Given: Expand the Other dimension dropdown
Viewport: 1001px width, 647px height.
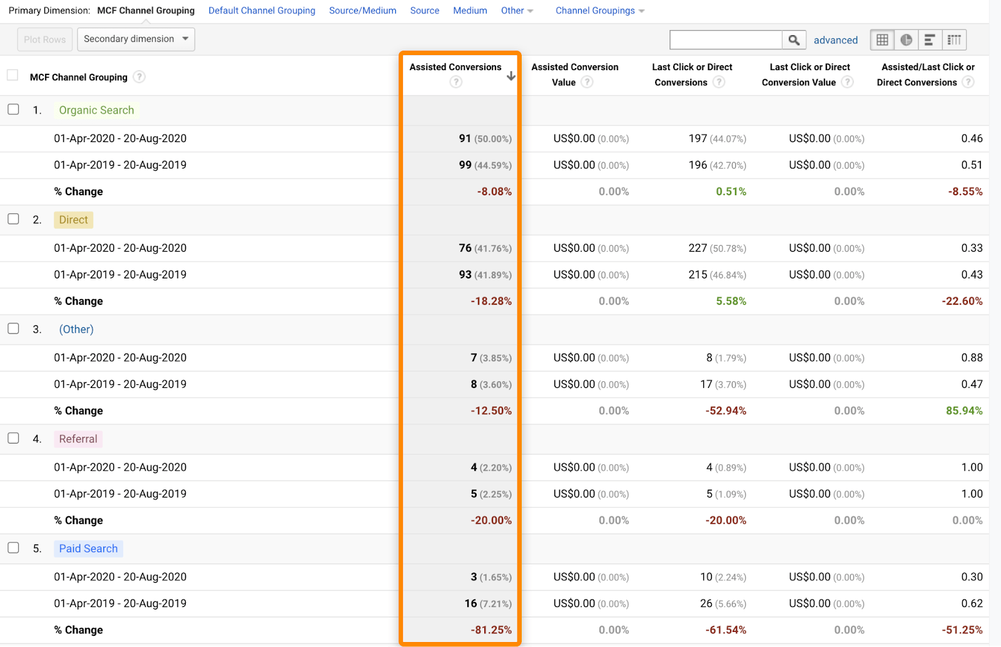Looking at the screenshot, I should click(x=517, y=11).
